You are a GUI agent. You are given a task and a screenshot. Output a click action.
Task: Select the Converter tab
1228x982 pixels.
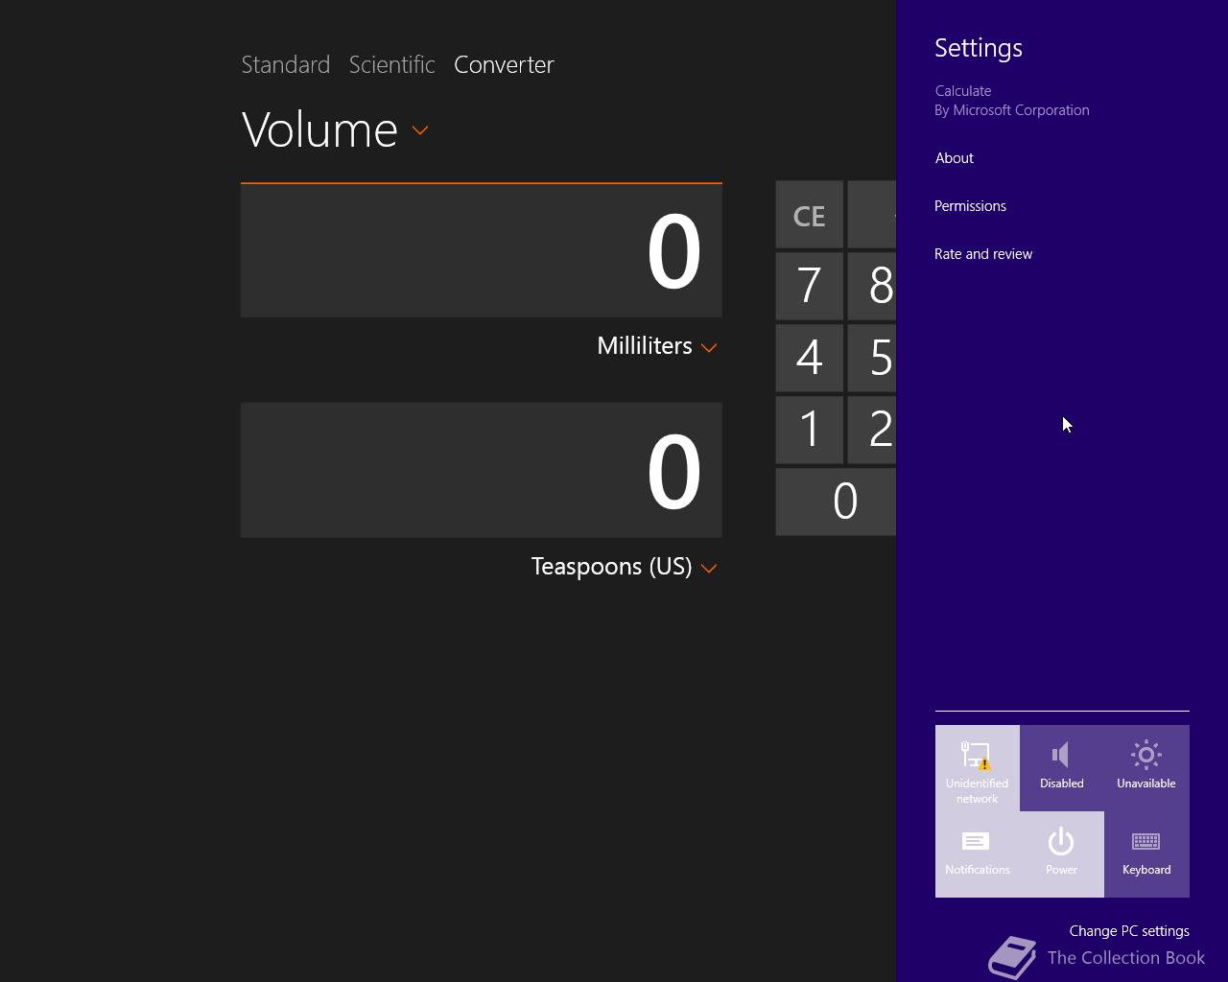[504, 64]
